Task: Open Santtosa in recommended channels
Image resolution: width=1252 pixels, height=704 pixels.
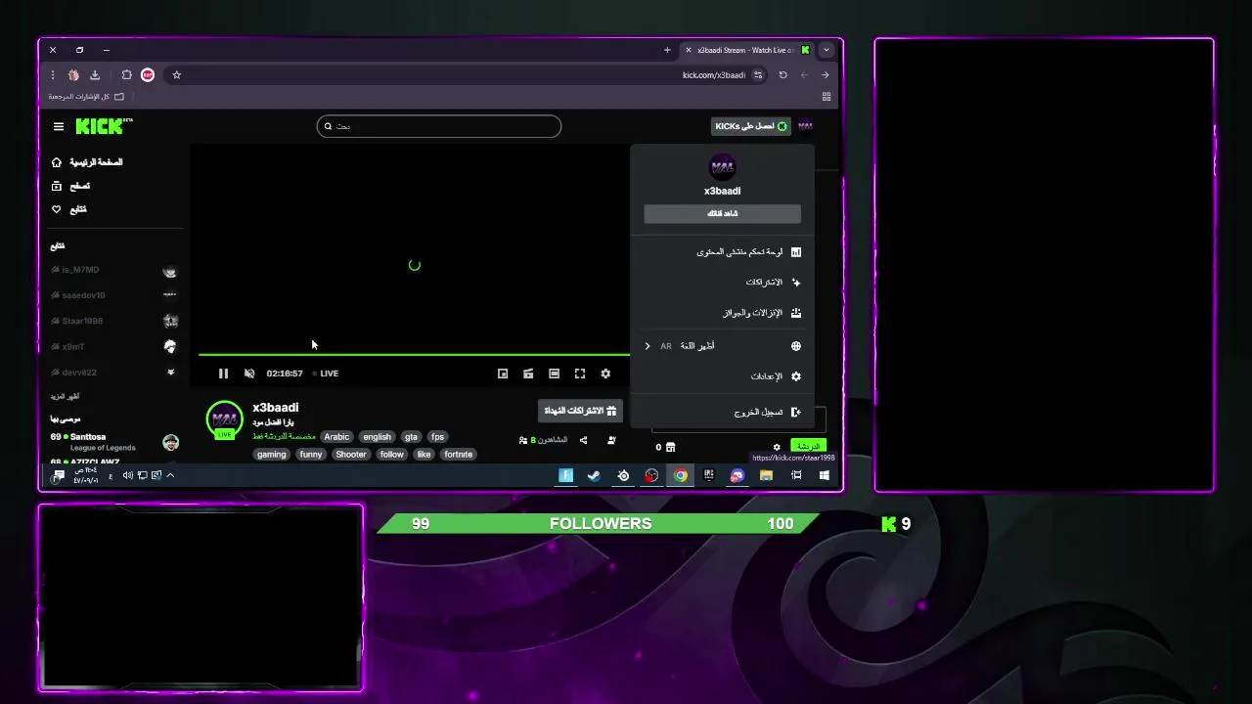Action: pyautogui.click(x=114, y=442)
